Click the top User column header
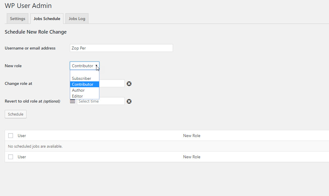Image resolution: width=329 pixels, height=196 pixels. click(x=22, y=136)
